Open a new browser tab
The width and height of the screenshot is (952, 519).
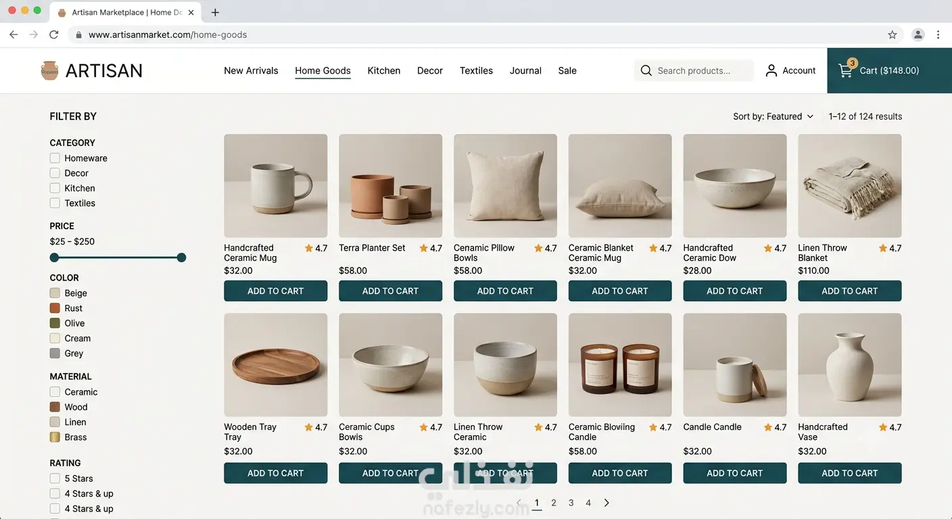215,12
